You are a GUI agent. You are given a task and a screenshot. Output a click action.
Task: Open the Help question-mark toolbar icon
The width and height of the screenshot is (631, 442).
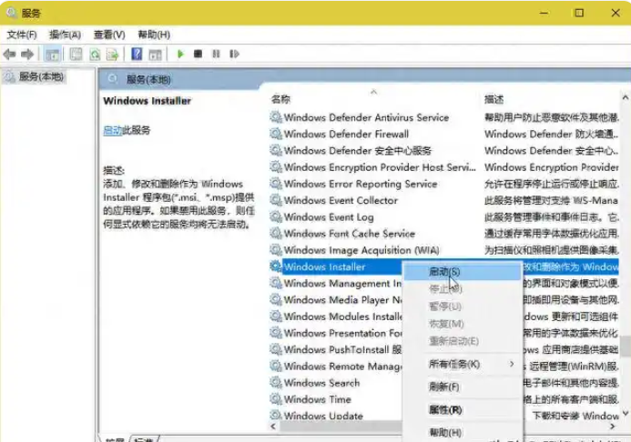[137, 54]
